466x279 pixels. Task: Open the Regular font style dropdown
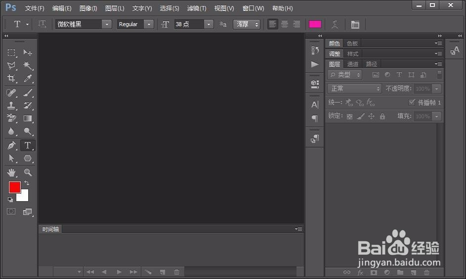click(149, 24)
